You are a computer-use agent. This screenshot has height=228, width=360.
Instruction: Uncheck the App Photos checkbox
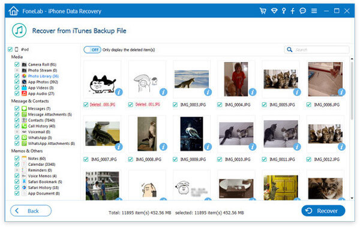pos(17,82)
